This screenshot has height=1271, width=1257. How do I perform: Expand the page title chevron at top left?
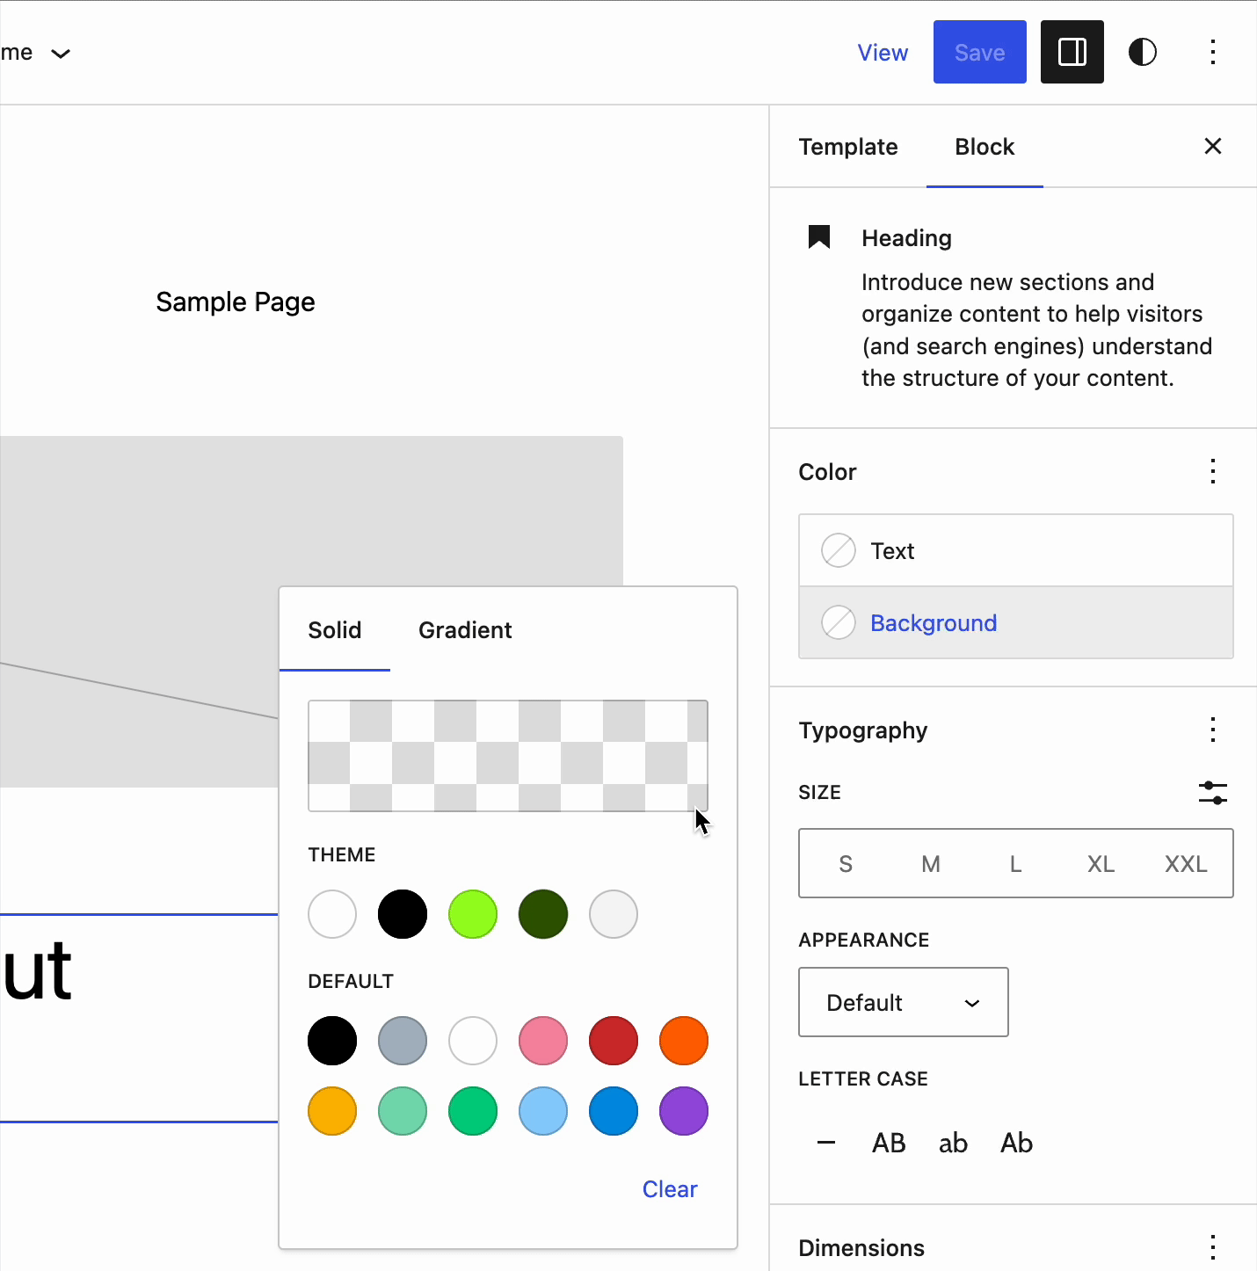[x=61, y=54]
